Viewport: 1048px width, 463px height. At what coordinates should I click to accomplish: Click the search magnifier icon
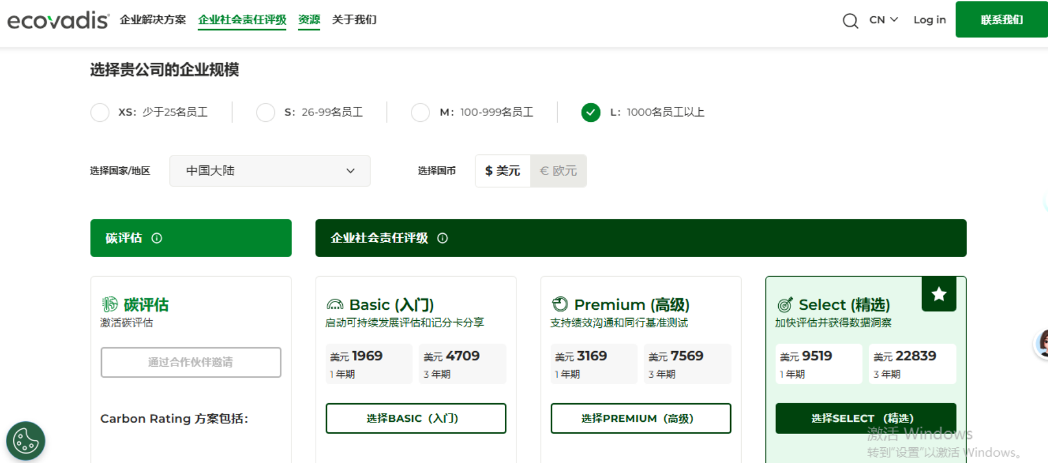point(850,20)
